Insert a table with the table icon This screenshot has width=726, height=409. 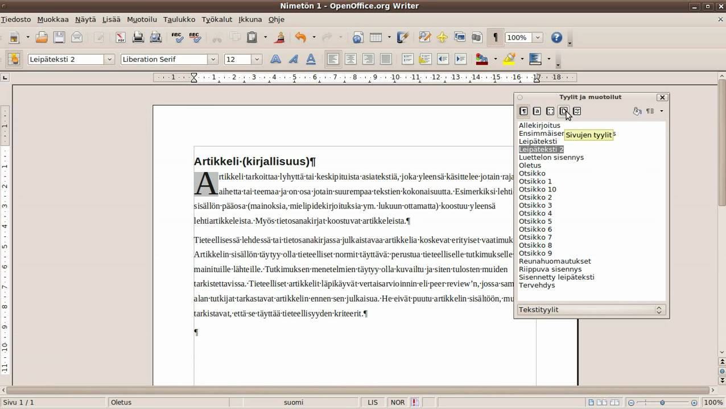pos(376,37)
